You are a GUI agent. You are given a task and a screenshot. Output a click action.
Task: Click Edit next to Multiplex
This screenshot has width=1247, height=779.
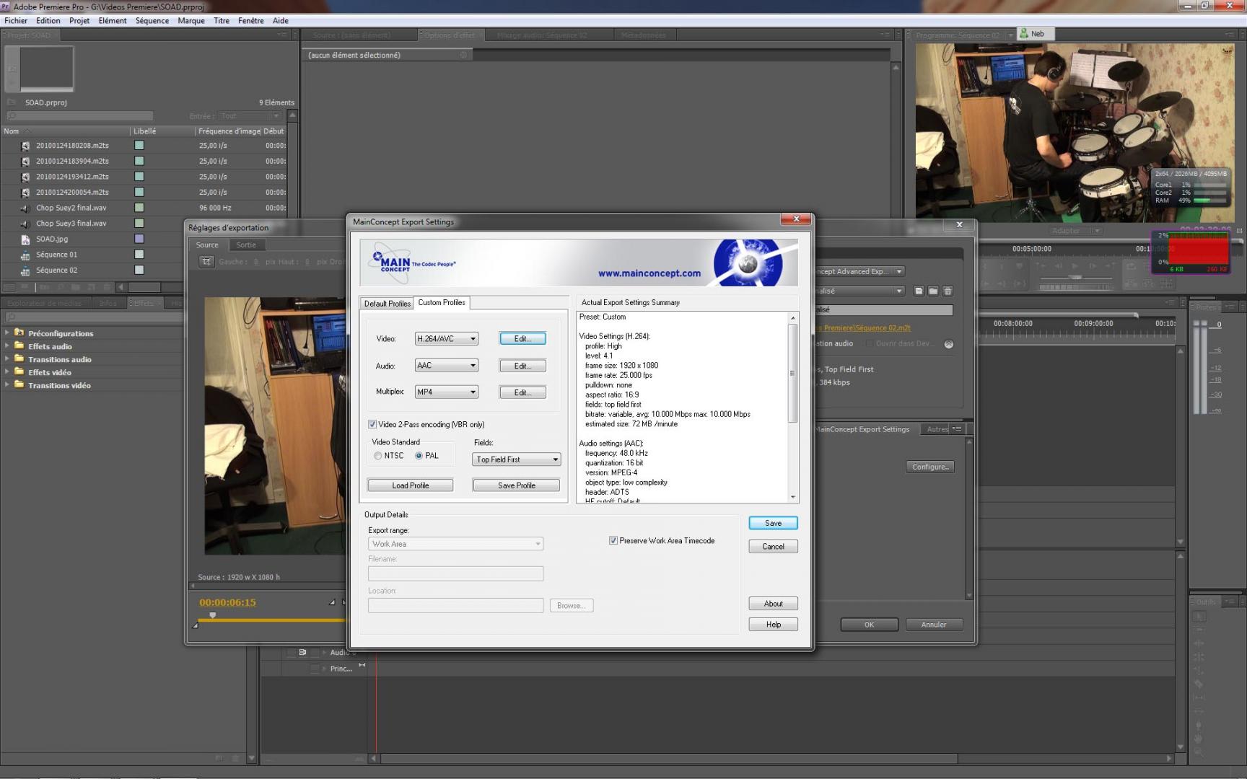(x=522, y=392)
